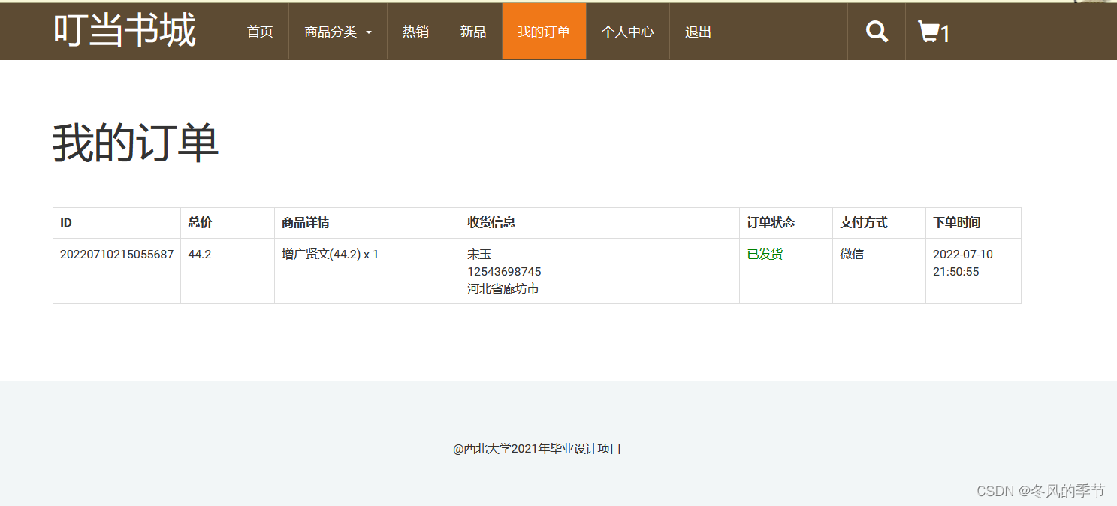The image size is (1117, 506).
Task: Click footer text @西北大学2021年毕业设计项目
Action: point(537,449)
